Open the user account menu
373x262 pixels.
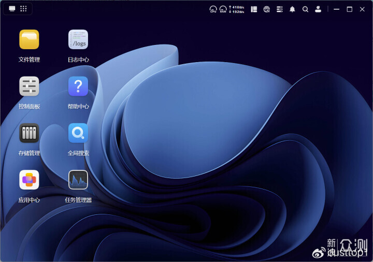(318, 9)
